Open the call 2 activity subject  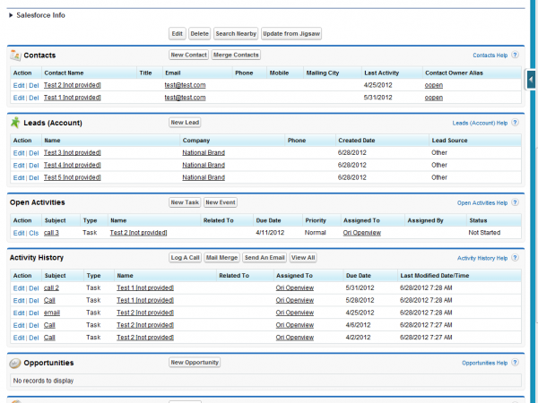(51, 287)
